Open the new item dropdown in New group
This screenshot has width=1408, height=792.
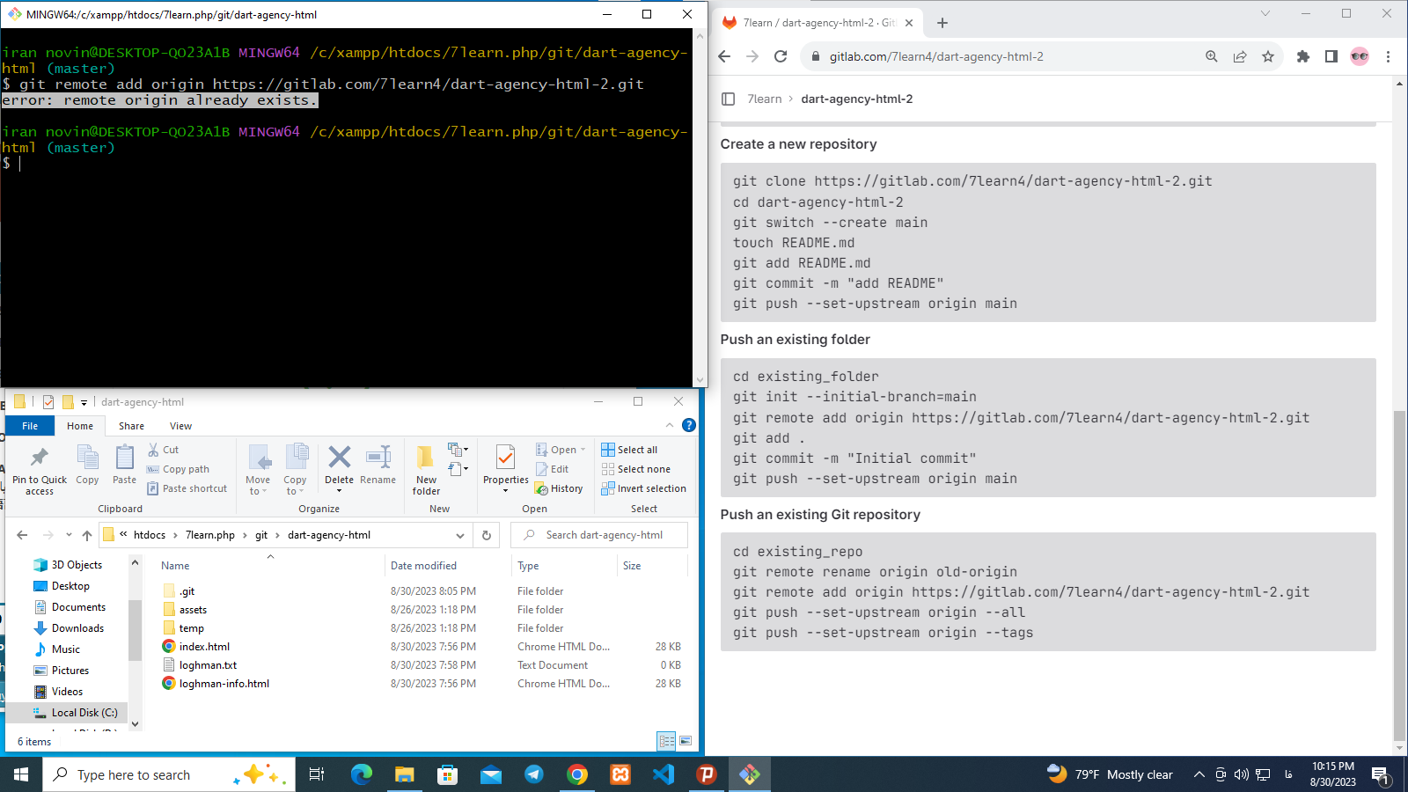click(x=458, y=450)
